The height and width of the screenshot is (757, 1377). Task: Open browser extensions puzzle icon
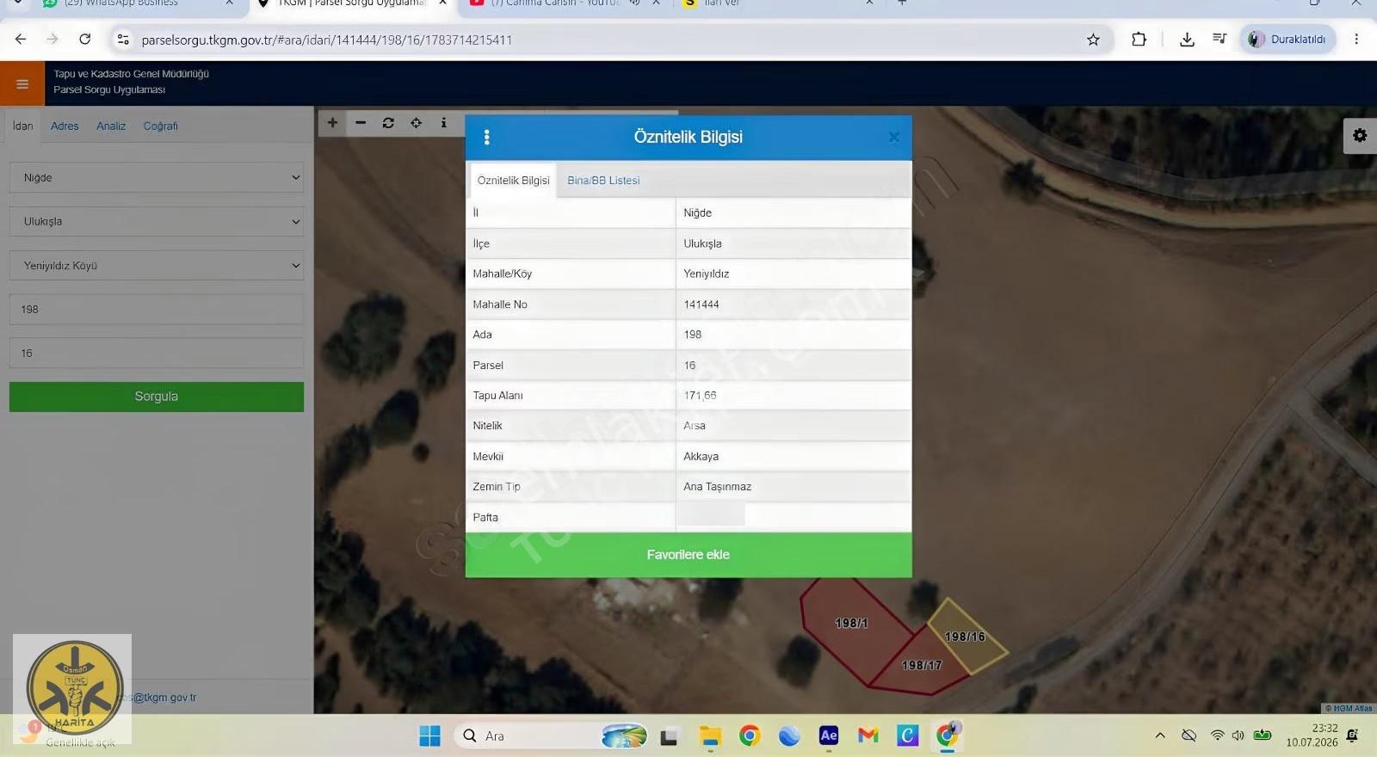1139,40
